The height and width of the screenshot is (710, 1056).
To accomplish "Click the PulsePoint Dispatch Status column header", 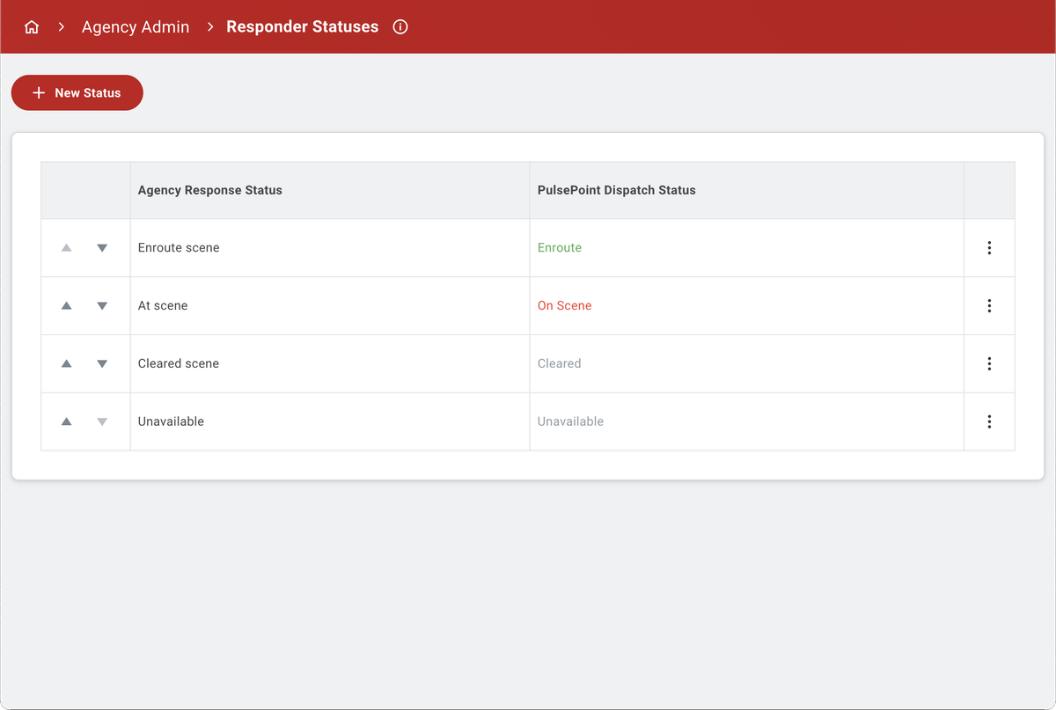I will pyautogui.click(x=616, y=190).
